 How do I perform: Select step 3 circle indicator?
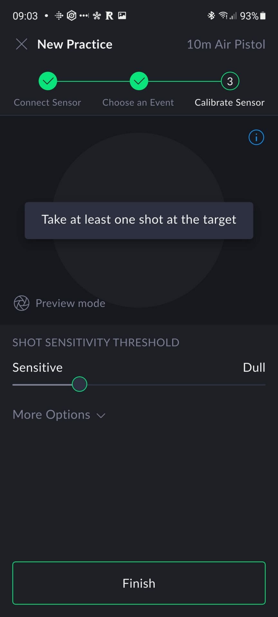pyautogui.click(x=230, y=81)
